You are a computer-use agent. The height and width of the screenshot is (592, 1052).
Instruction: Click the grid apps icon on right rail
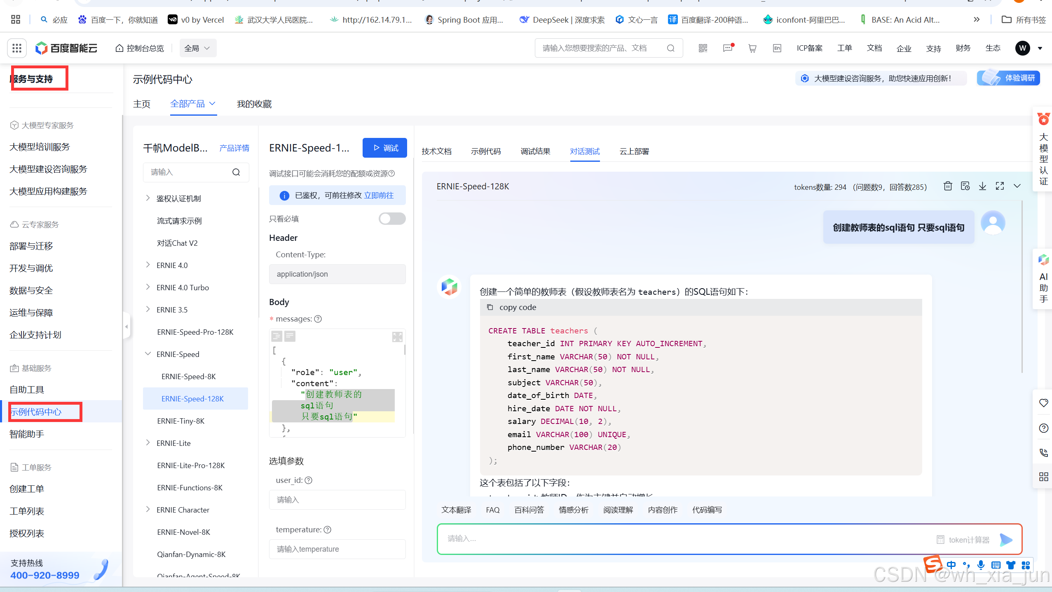[1043, 477]
